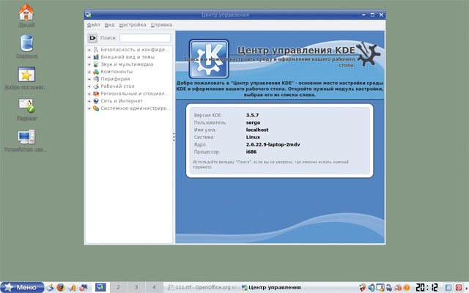
Task: Click the Внешний вид и темы icon
Action: coord(96,57)
